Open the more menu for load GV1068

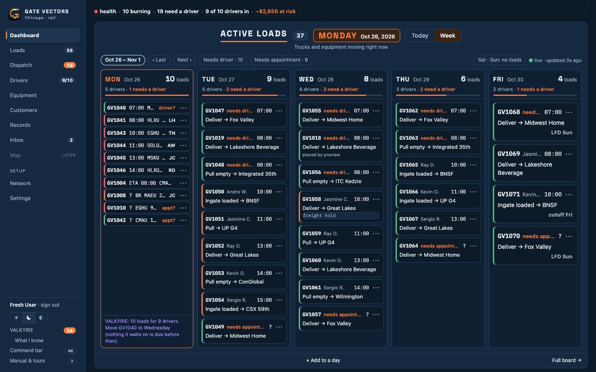569,112
